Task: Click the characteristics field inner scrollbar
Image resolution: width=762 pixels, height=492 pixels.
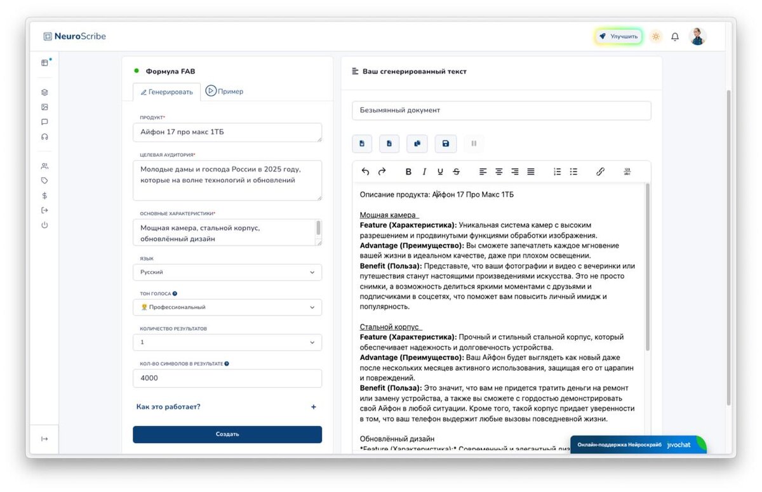Action: click(318, 228)
